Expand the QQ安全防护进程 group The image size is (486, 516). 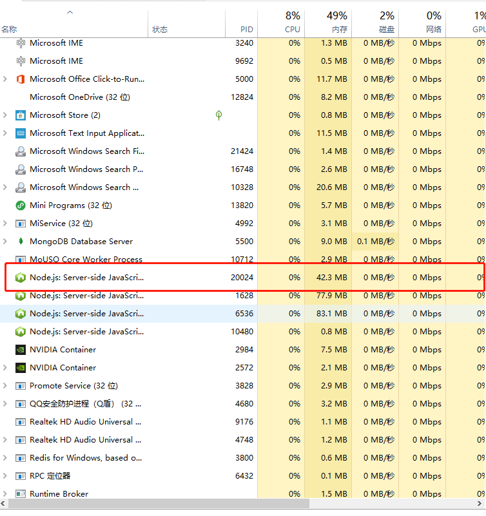[x=5, y=404]
